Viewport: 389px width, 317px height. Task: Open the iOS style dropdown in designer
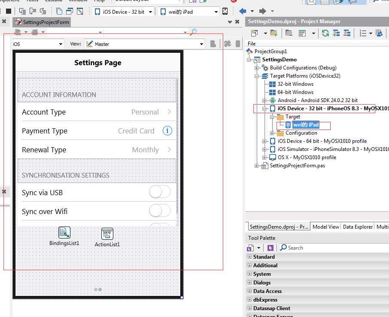[61, 44]
